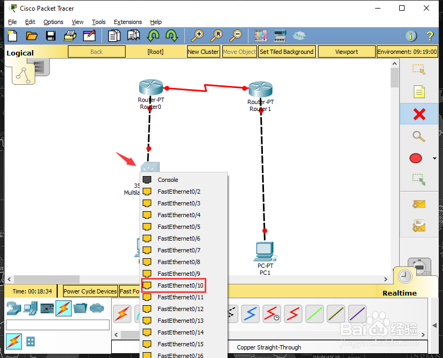Select Router1 device on canvas
This screenshot has width=443, height=358.
pos(260,89)
